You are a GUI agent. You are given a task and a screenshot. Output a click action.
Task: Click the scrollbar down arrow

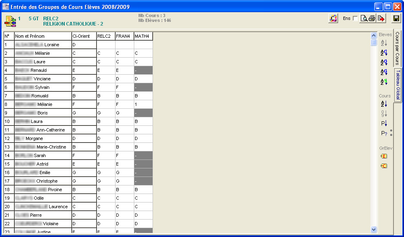pyautogui.click(x=373, y=229)
